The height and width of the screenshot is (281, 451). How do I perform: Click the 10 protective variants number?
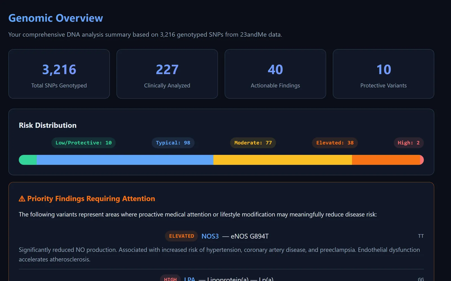point(384,70)
